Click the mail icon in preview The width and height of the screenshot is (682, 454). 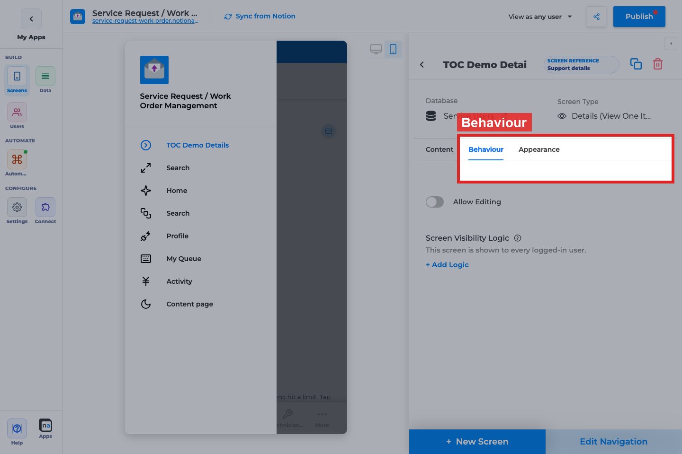(329, 131)
